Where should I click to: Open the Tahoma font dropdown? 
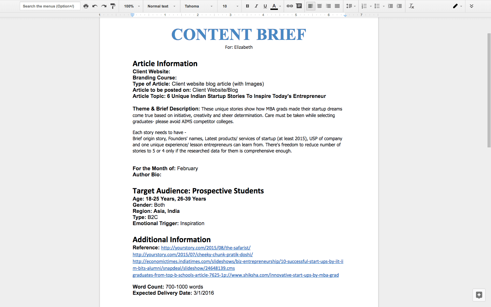pos(199,6)
